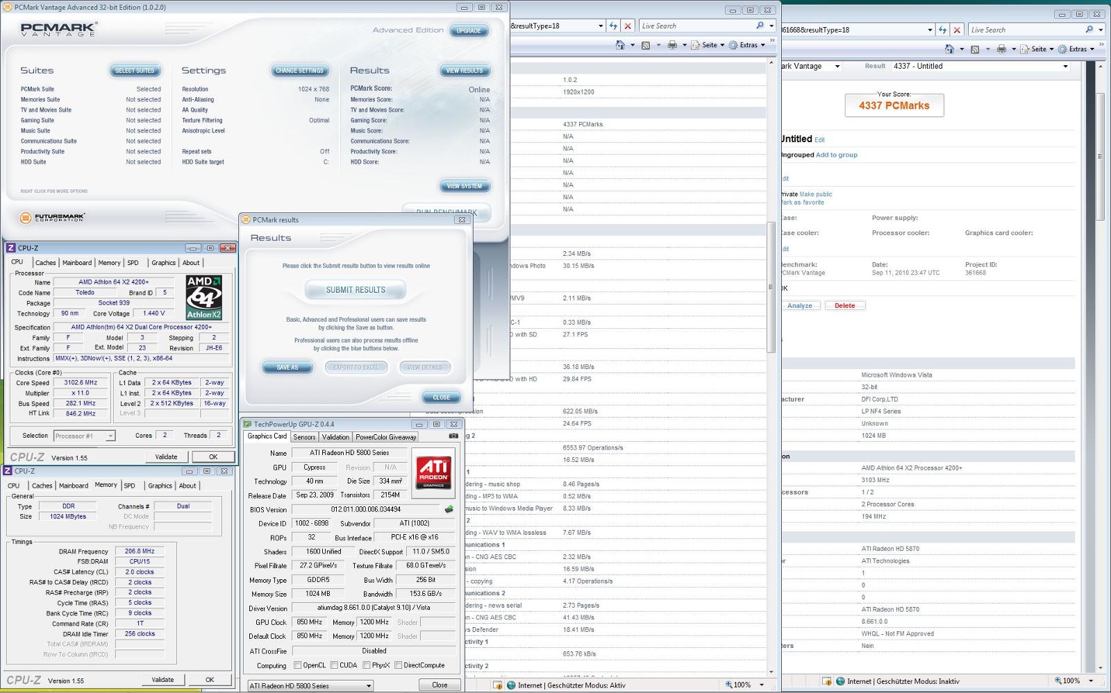
Task: Click the Add to group link
Action: [x=837, y=155]
